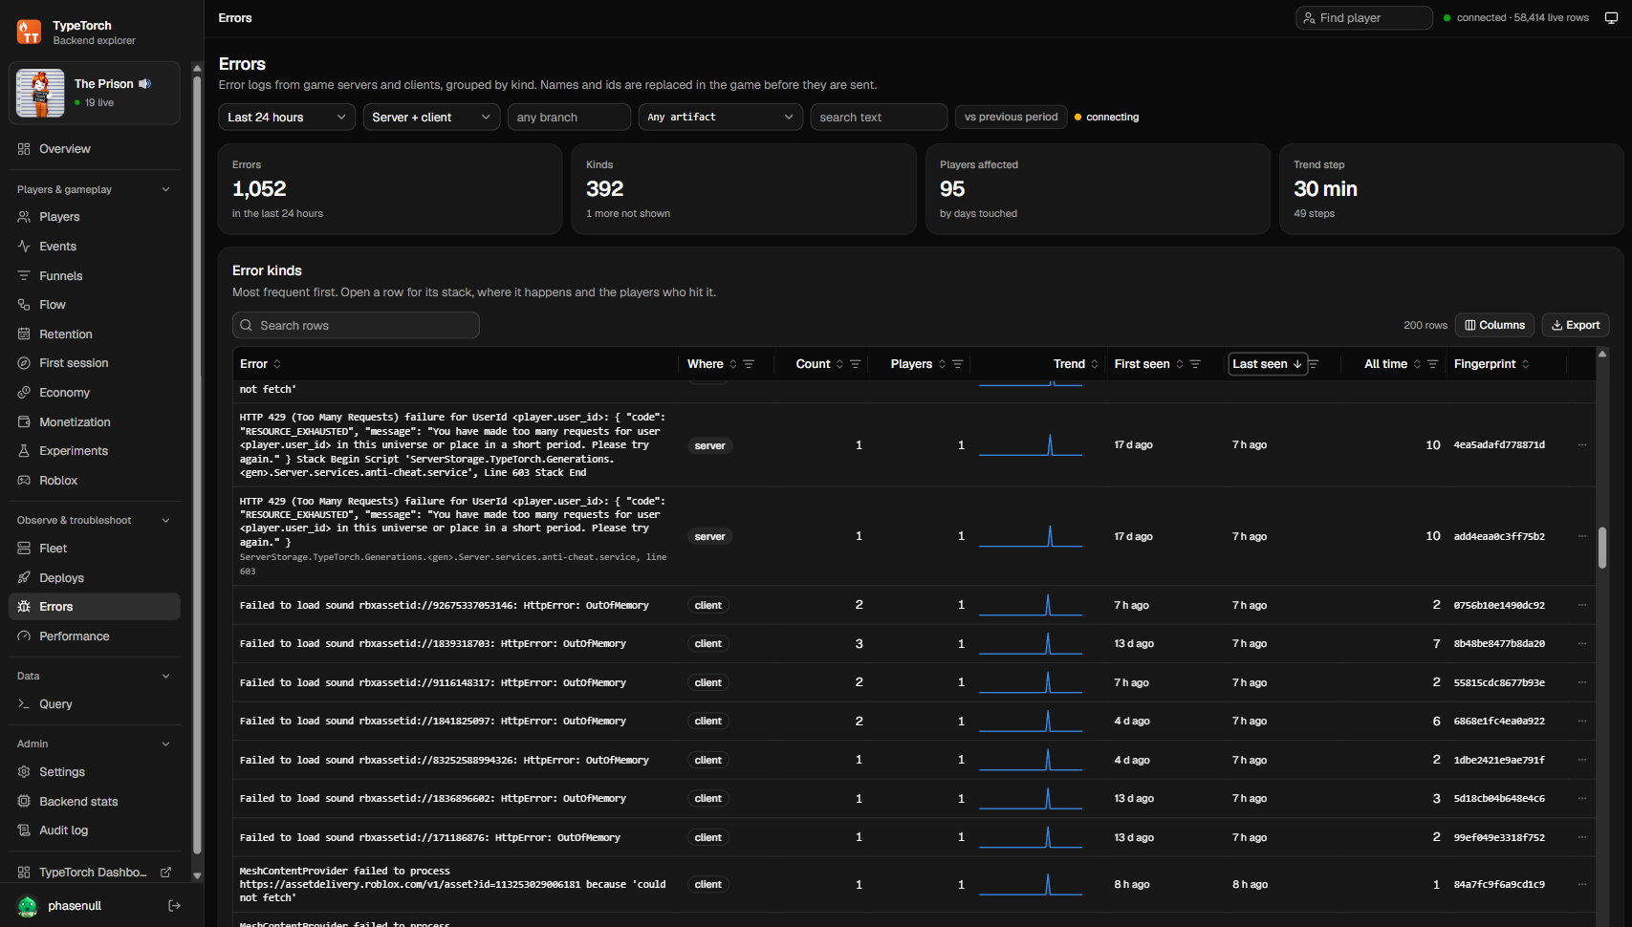Viewport: 1632px width, 927px height.
Task: Click the Columns button
Action: click(x=1494, y=325)
